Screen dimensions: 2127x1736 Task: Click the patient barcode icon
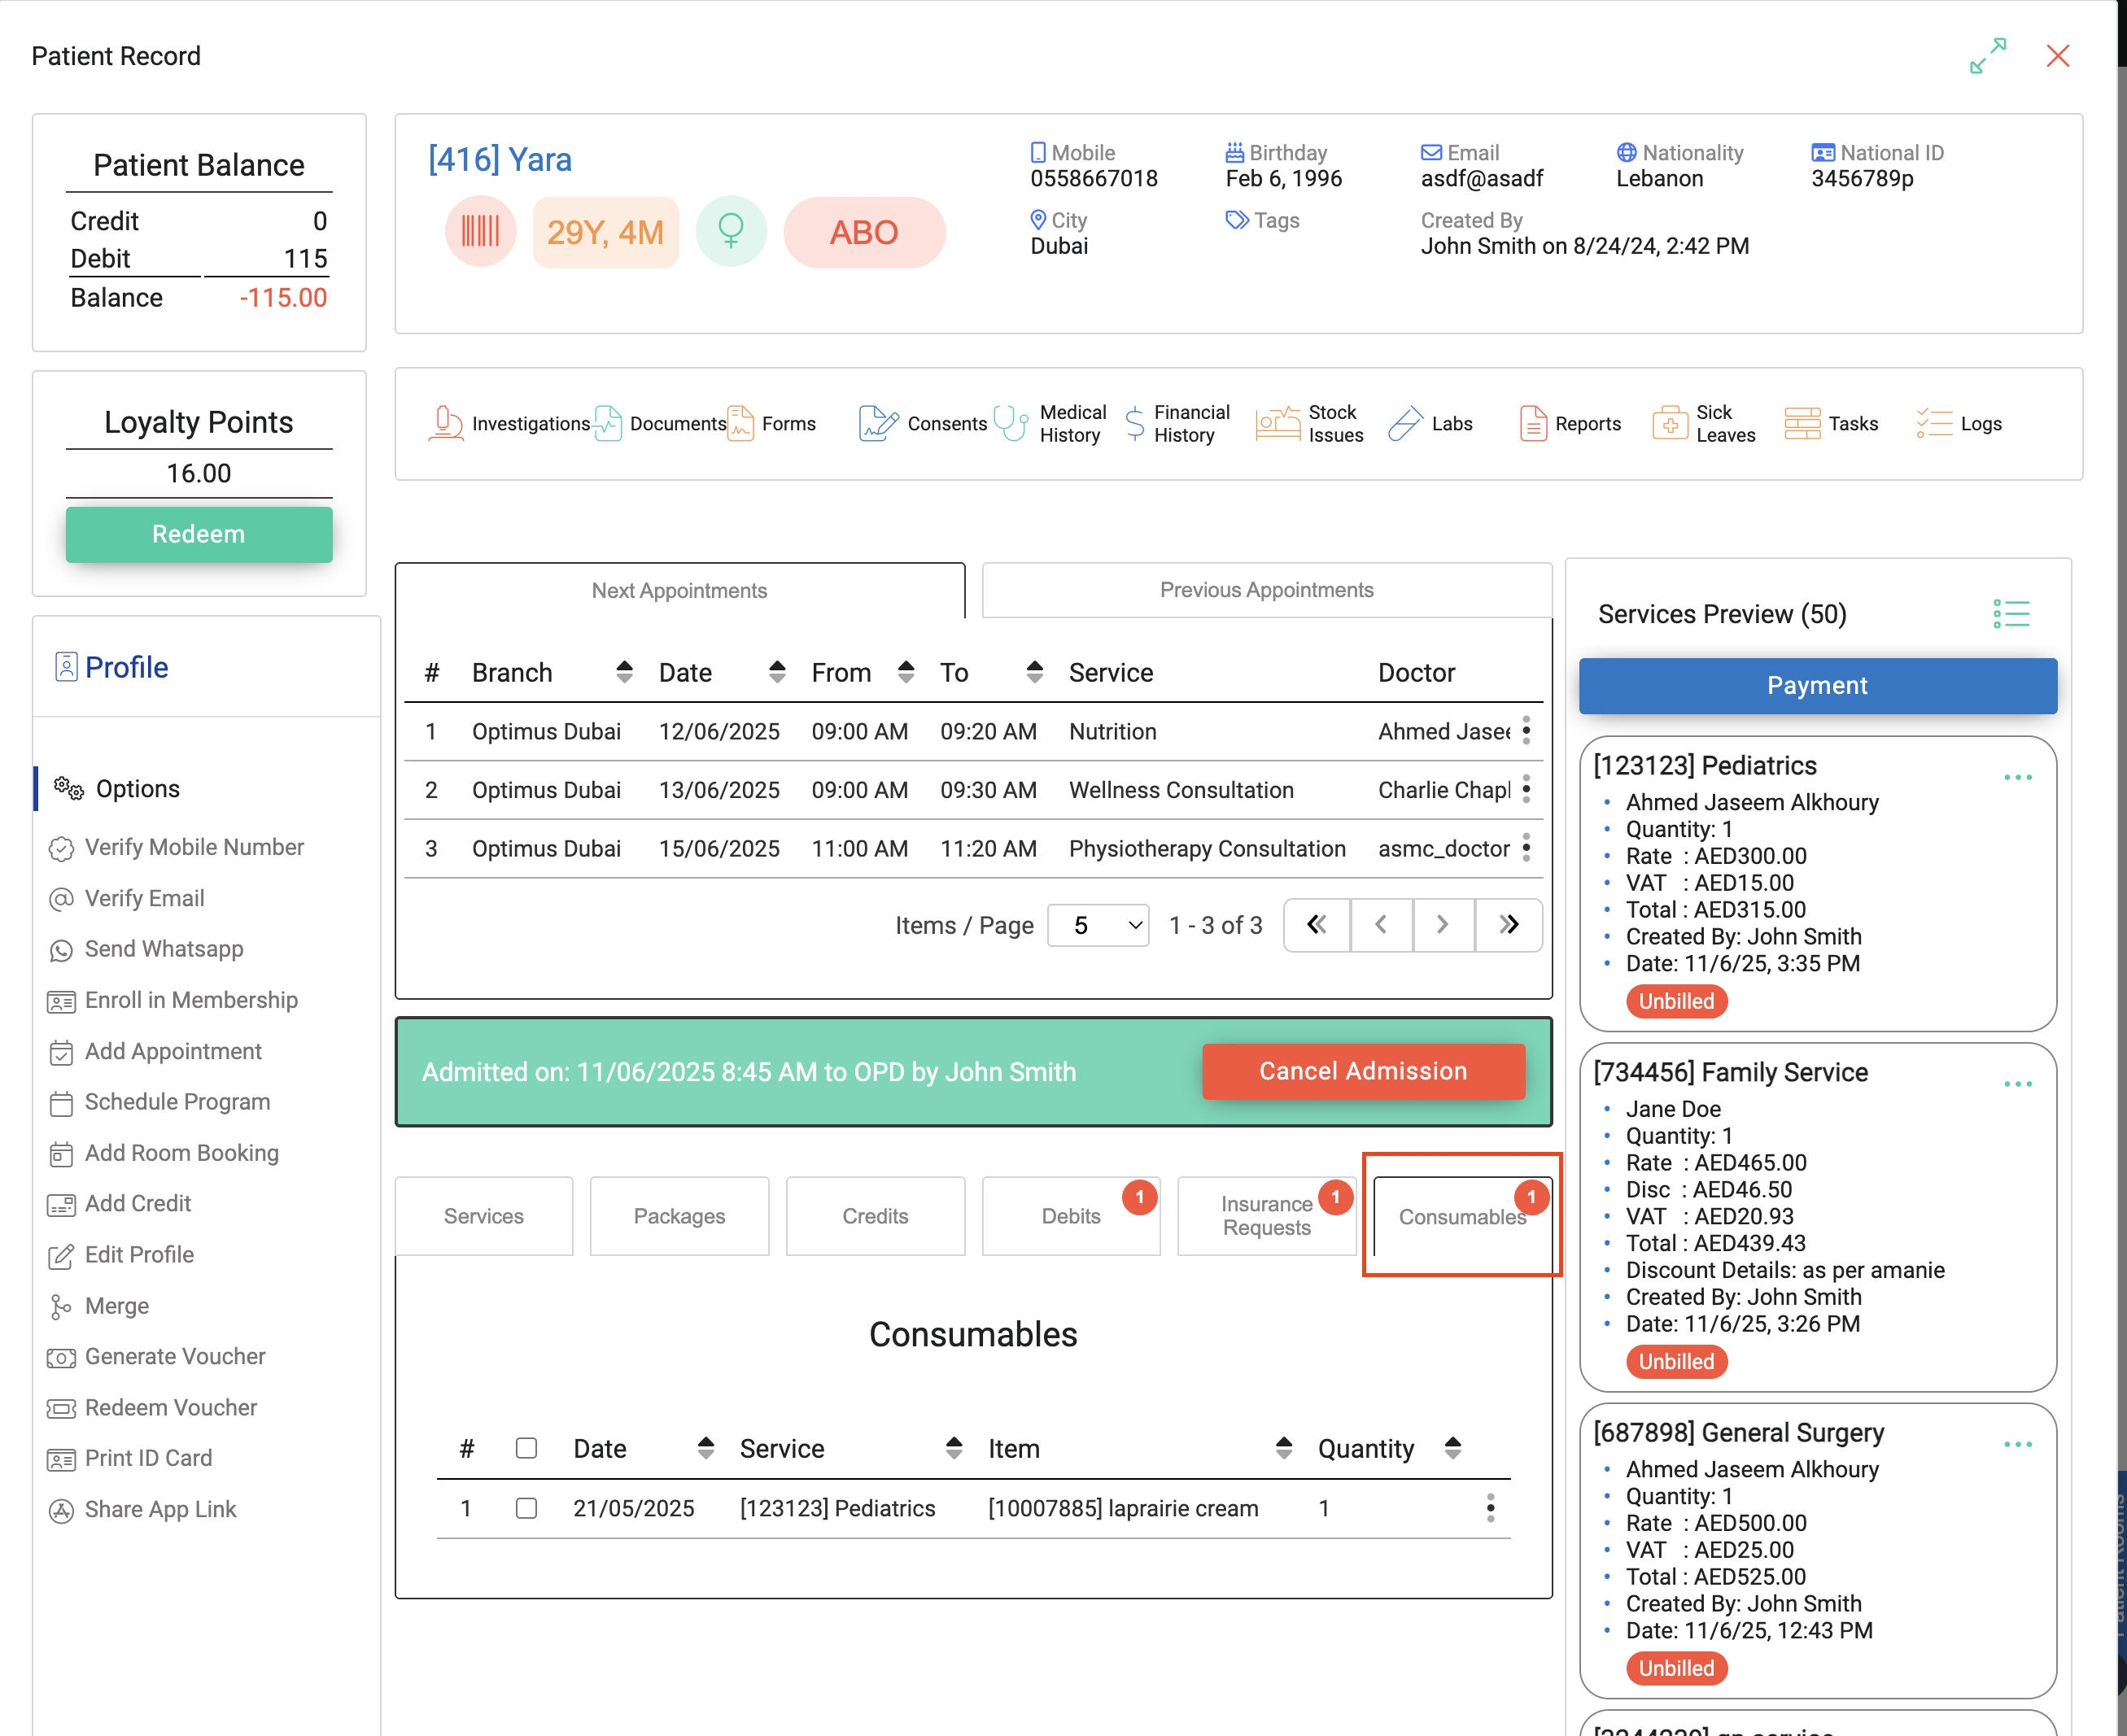(480, 232)
